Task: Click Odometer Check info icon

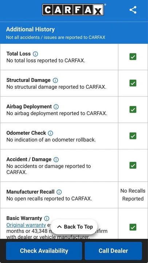Action: [x=50, y=133]
